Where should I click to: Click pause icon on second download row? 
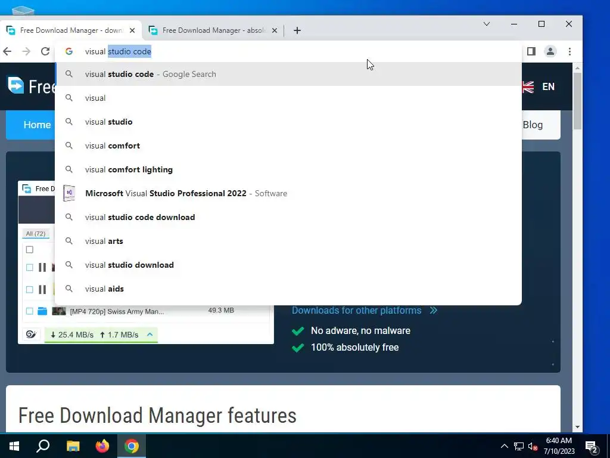tap(42, 289)
